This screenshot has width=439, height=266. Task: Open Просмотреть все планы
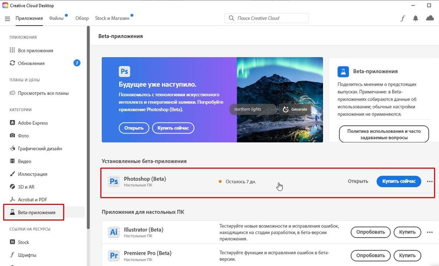(44, 93)
